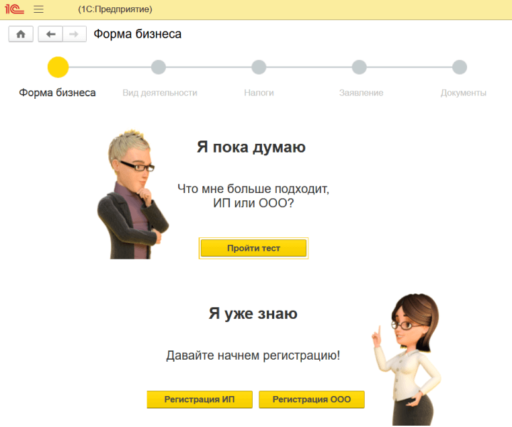512x427 pixels.
Task: Open the hamburger main menu
Action: point(38,9)
